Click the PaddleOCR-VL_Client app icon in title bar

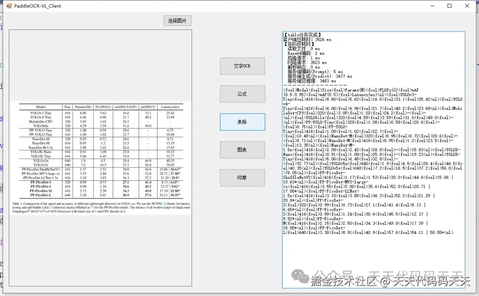[9, 6]
